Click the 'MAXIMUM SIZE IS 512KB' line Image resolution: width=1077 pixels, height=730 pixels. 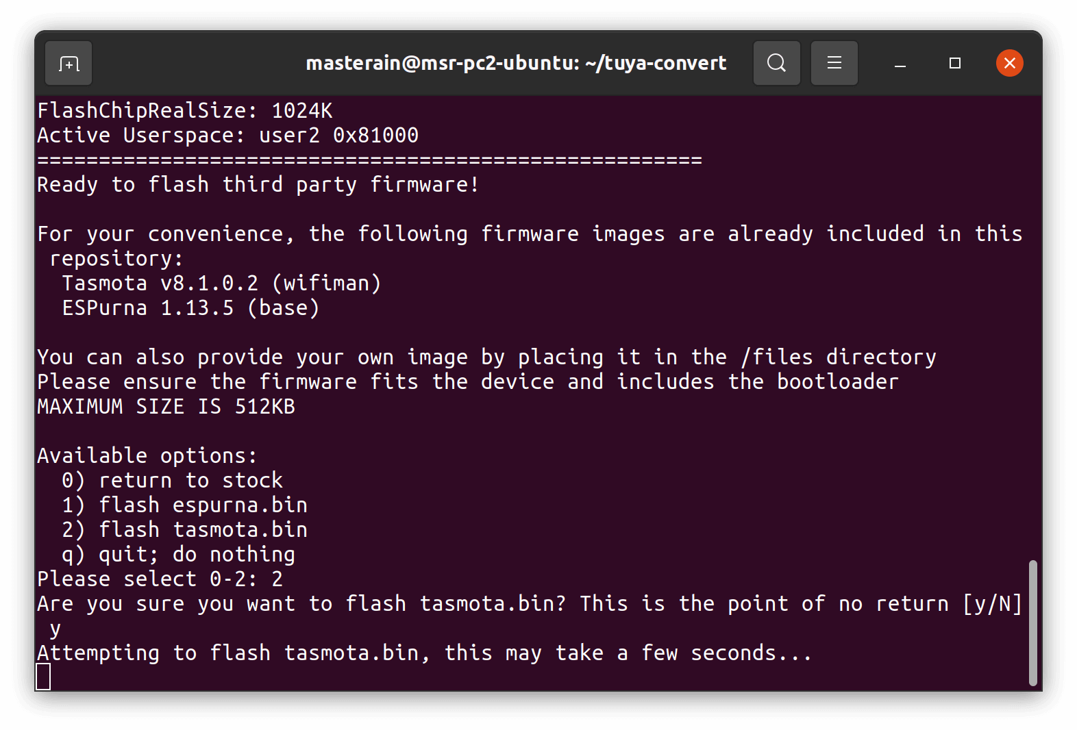pyautogui.click(x=166, y=407)
